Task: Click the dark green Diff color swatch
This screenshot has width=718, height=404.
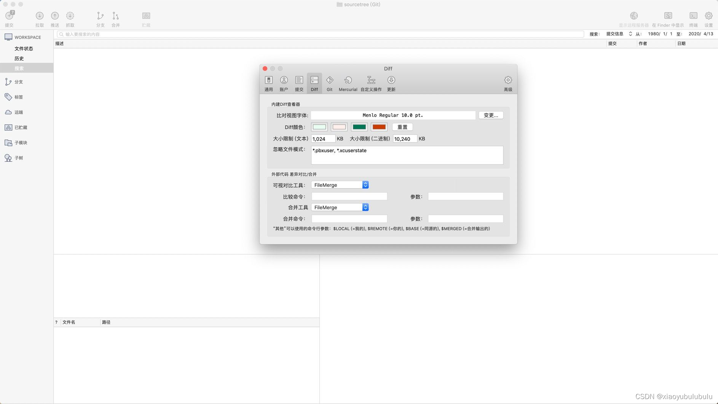Action: click(359, 127)
